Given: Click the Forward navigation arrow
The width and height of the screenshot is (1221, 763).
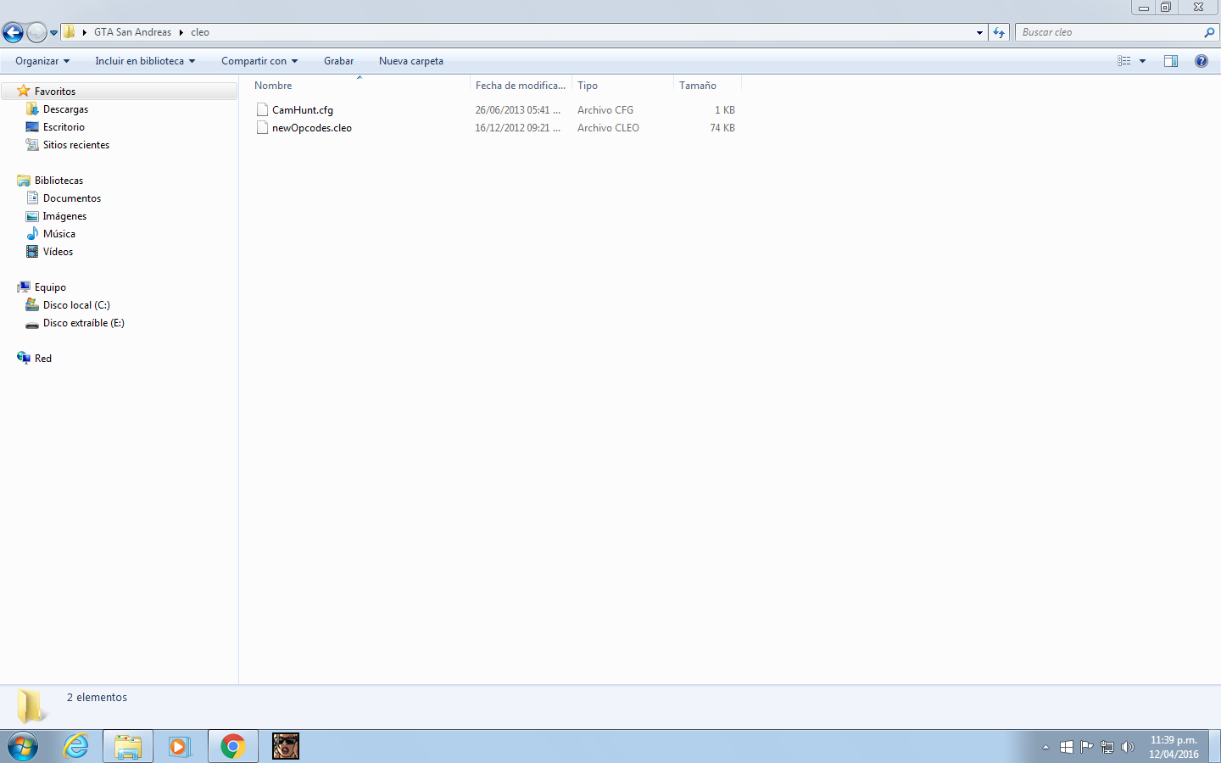Looking at the screenshot, I should pyautogui.click(x=36, y=32).
